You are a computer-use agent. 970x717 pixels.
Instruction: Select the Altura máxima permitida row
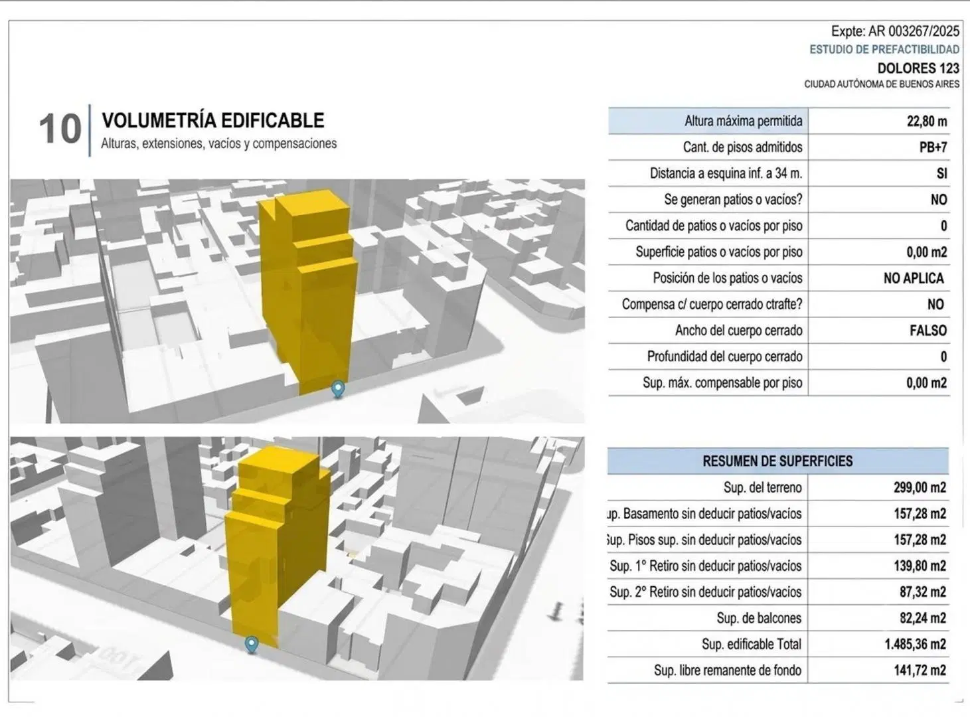pyautogui.click(x=779, y=121)
